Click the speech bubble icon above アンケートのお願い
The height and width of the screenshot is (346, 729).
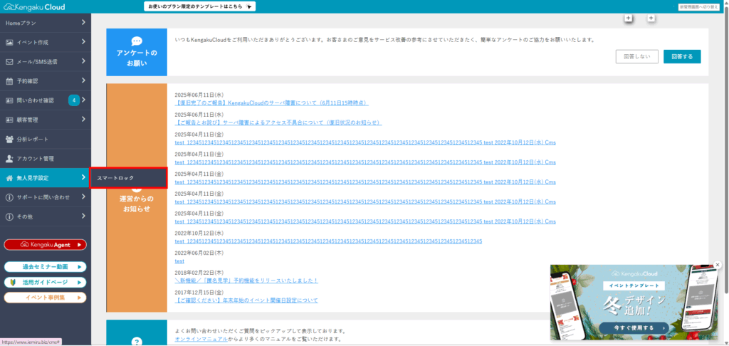(137, 41)
